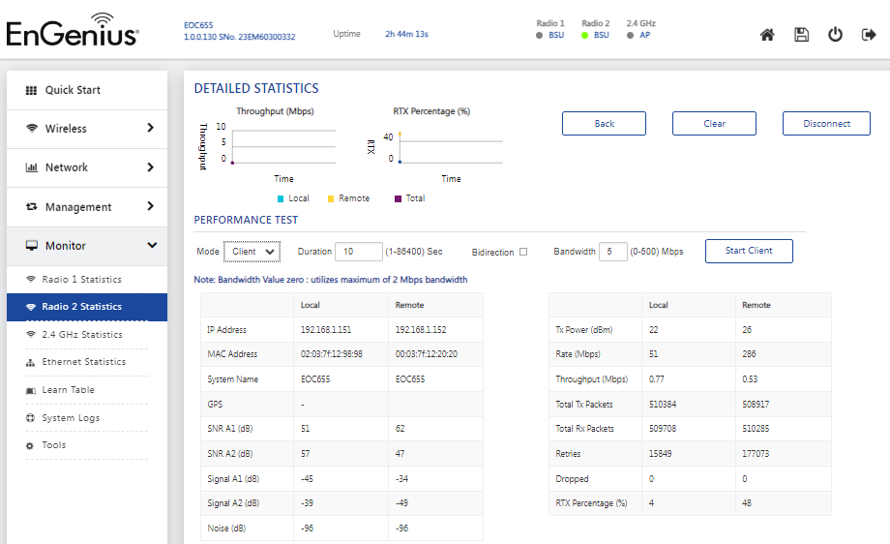Screen dimensions: 890x544
Task: Click the System Logs icon
Action: click(30, 418)
